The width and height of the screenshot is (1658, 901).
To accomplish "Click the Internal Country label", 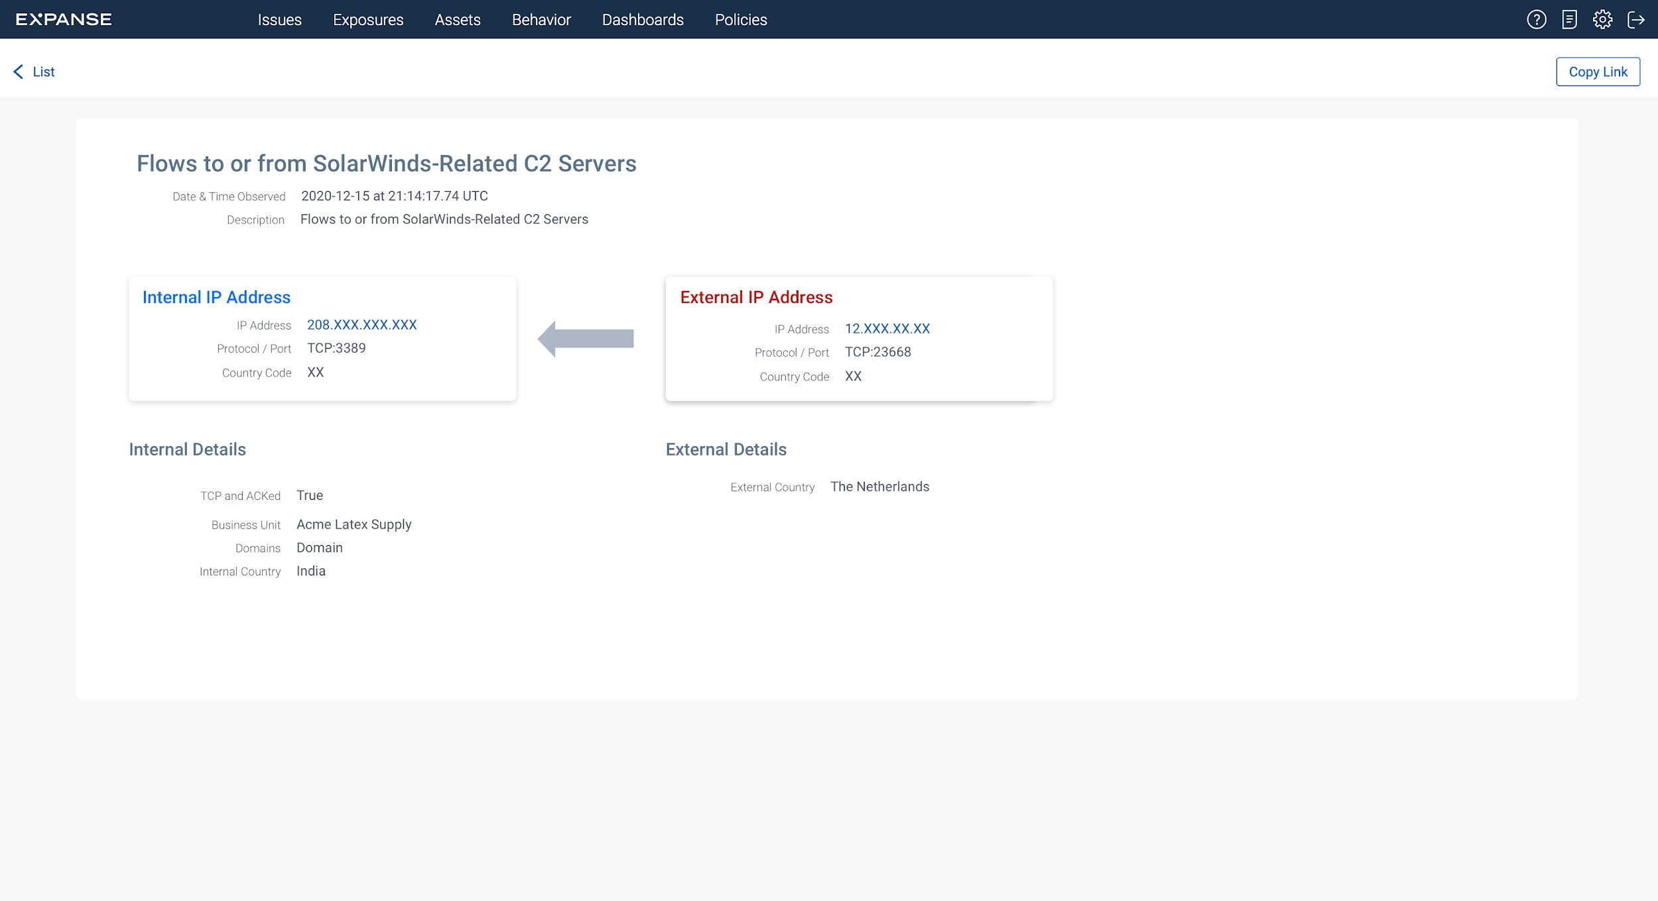I will (x=239, y=571).
